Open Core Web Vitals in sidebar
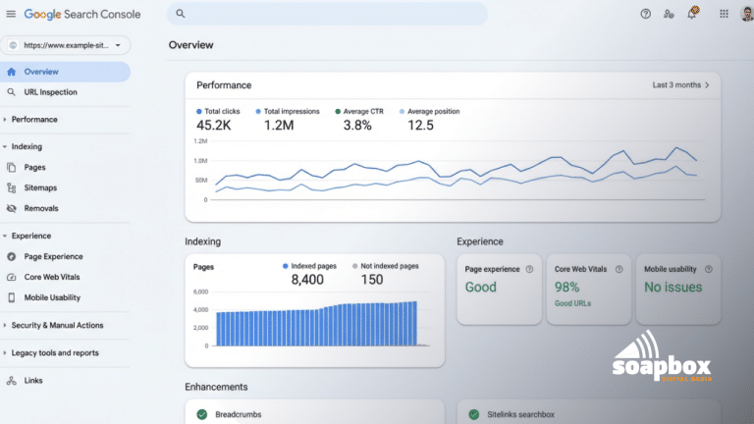754x424 pixels. (52, 277)
